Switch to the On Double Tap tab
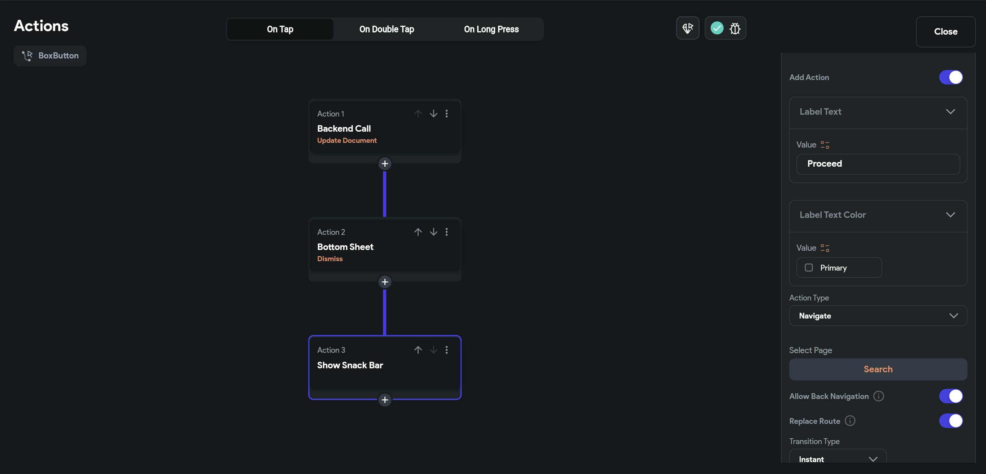986x474 pixels. click(386, 29)
